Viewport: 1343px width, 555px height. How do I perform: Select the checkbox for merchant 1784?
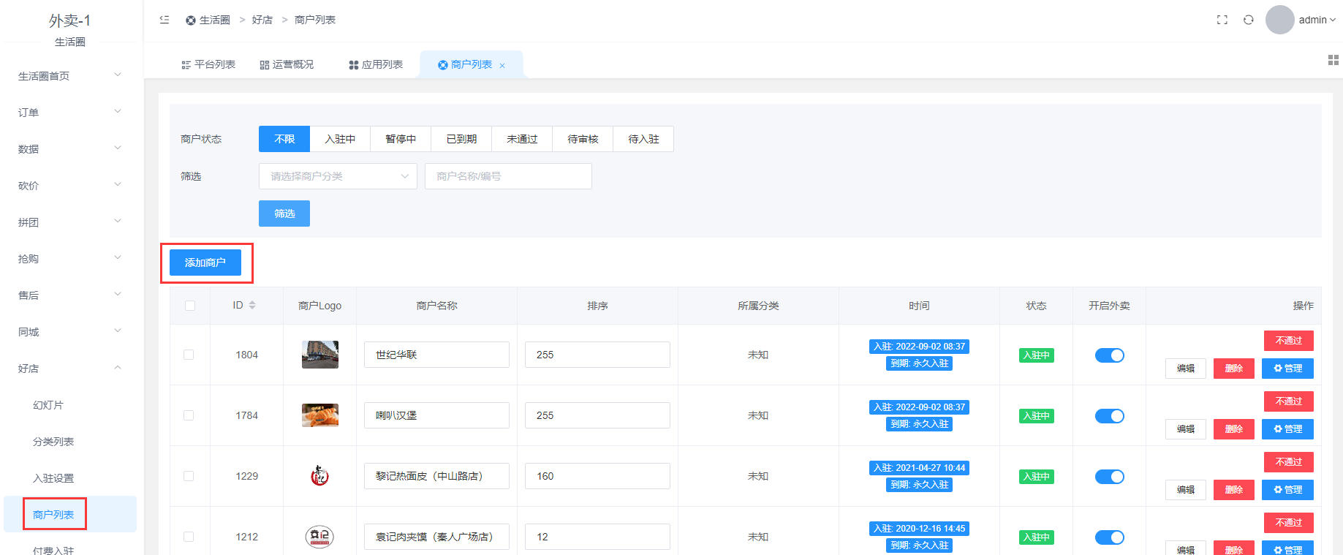point(189,415)
